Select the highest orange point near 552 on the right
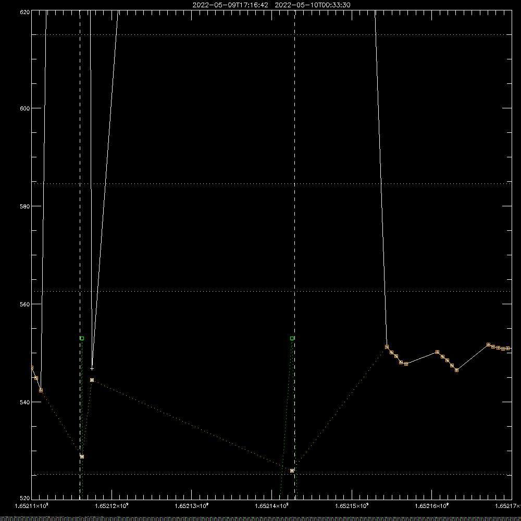 click(489, 345)
